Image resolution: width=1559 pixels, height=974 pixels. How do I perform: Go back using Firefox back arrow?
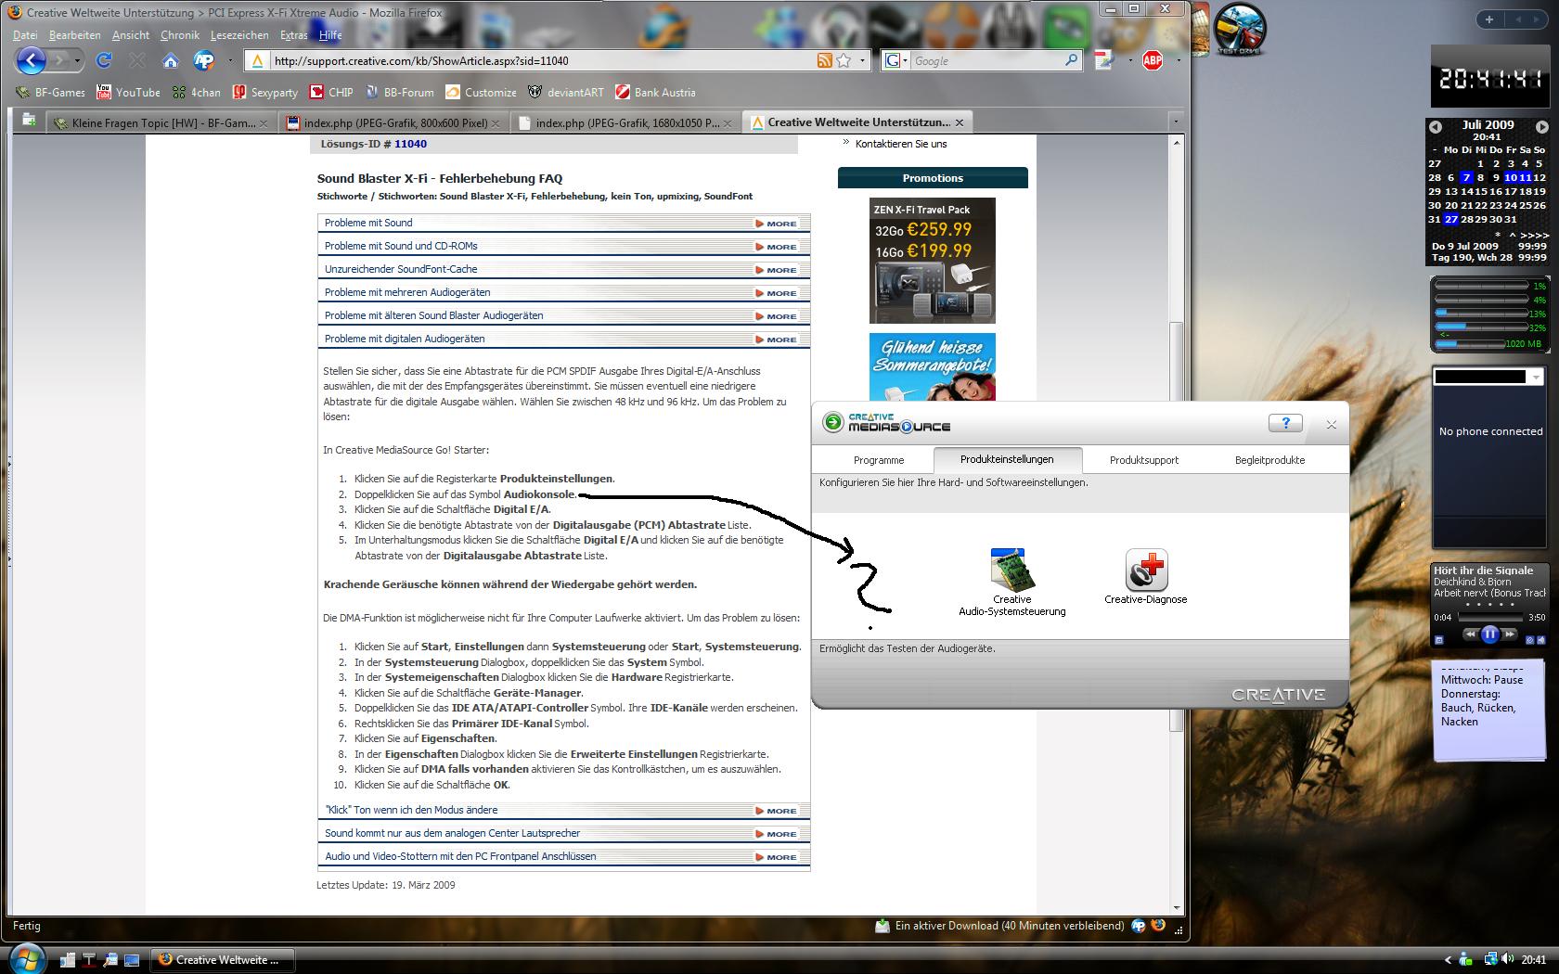click(31, 61)
